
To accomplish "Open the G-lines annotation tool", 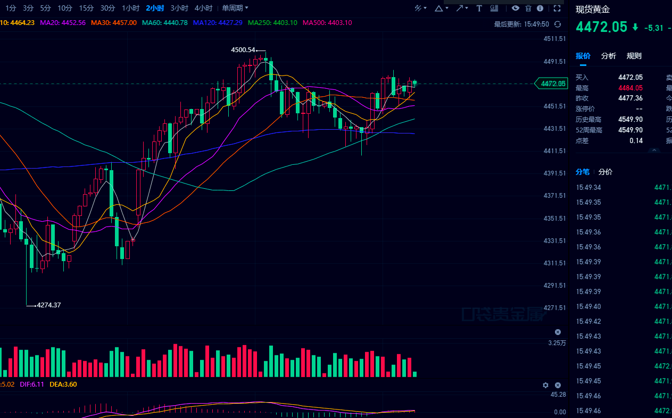I will click(494, 8).
